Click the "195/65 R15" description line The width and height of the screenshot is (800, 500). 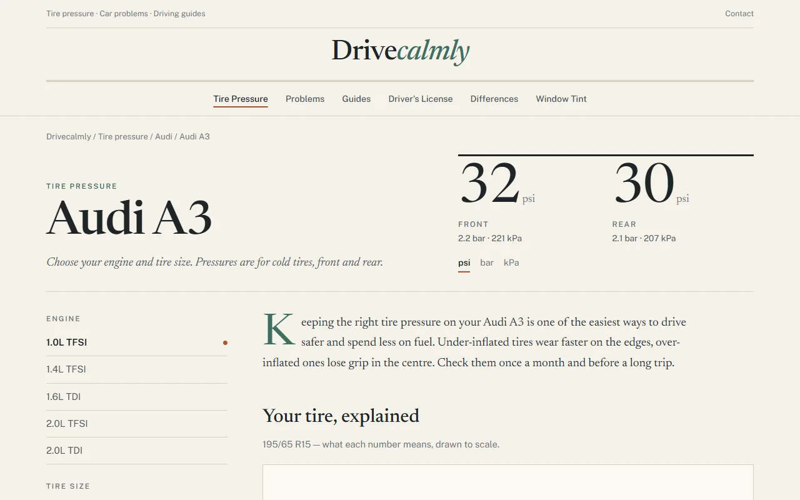pos(381,445)
